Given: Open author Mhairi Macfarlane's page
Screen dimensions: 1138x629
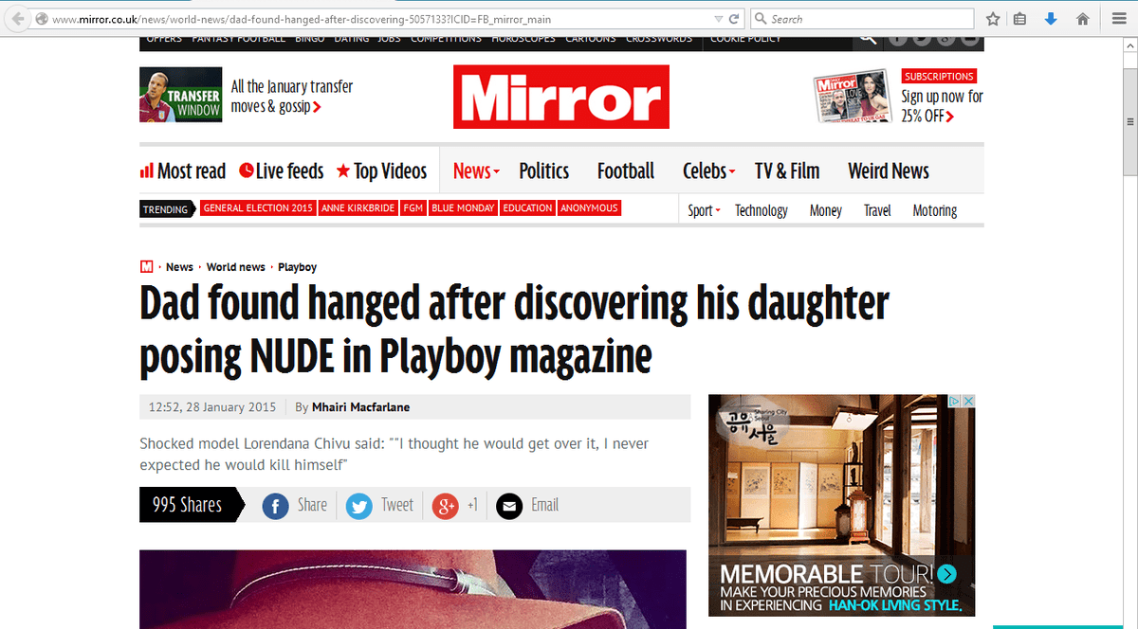Looking at the screenshot, I should [x=361, y=407].
